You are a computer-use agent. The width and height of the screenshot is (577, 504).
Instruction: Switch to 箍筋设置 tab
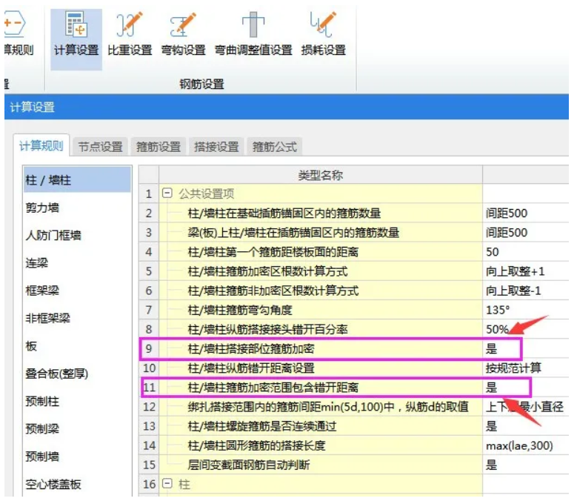tap(159, 147)
